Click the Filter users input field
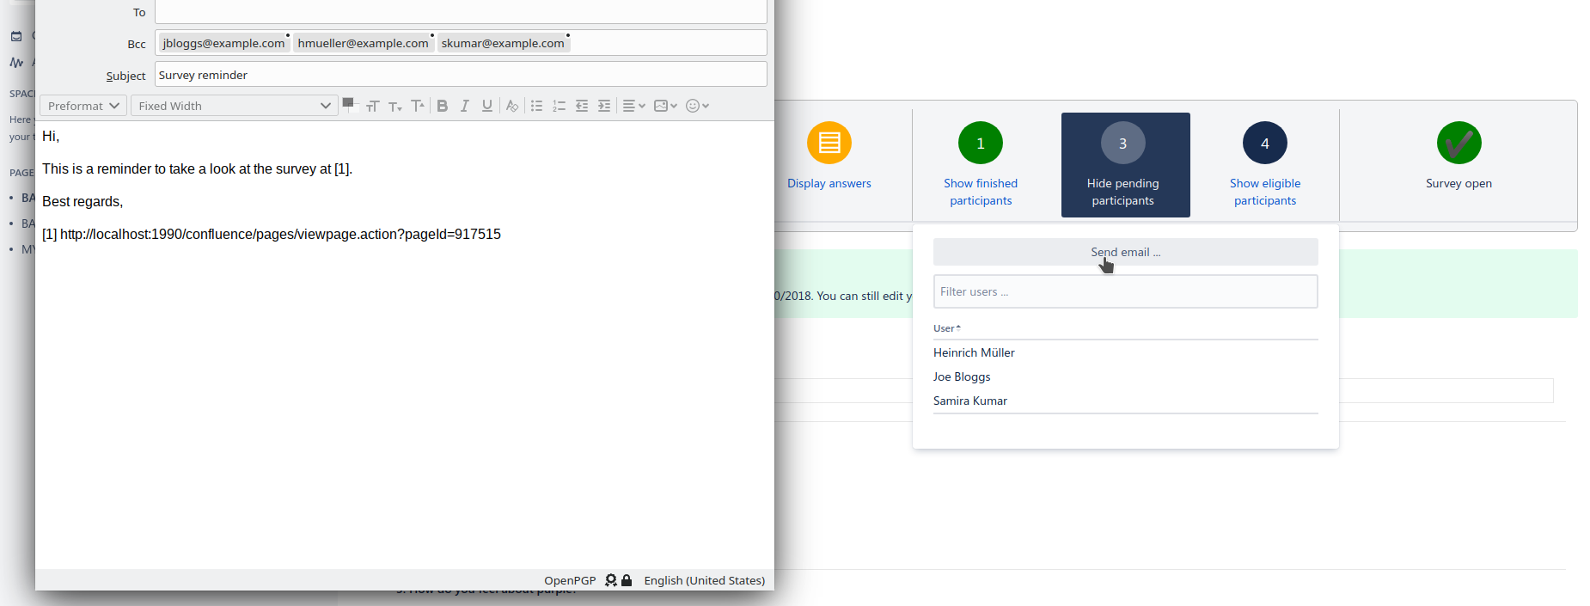This screenshot has height=606, width=1590. click(1125, 291)
